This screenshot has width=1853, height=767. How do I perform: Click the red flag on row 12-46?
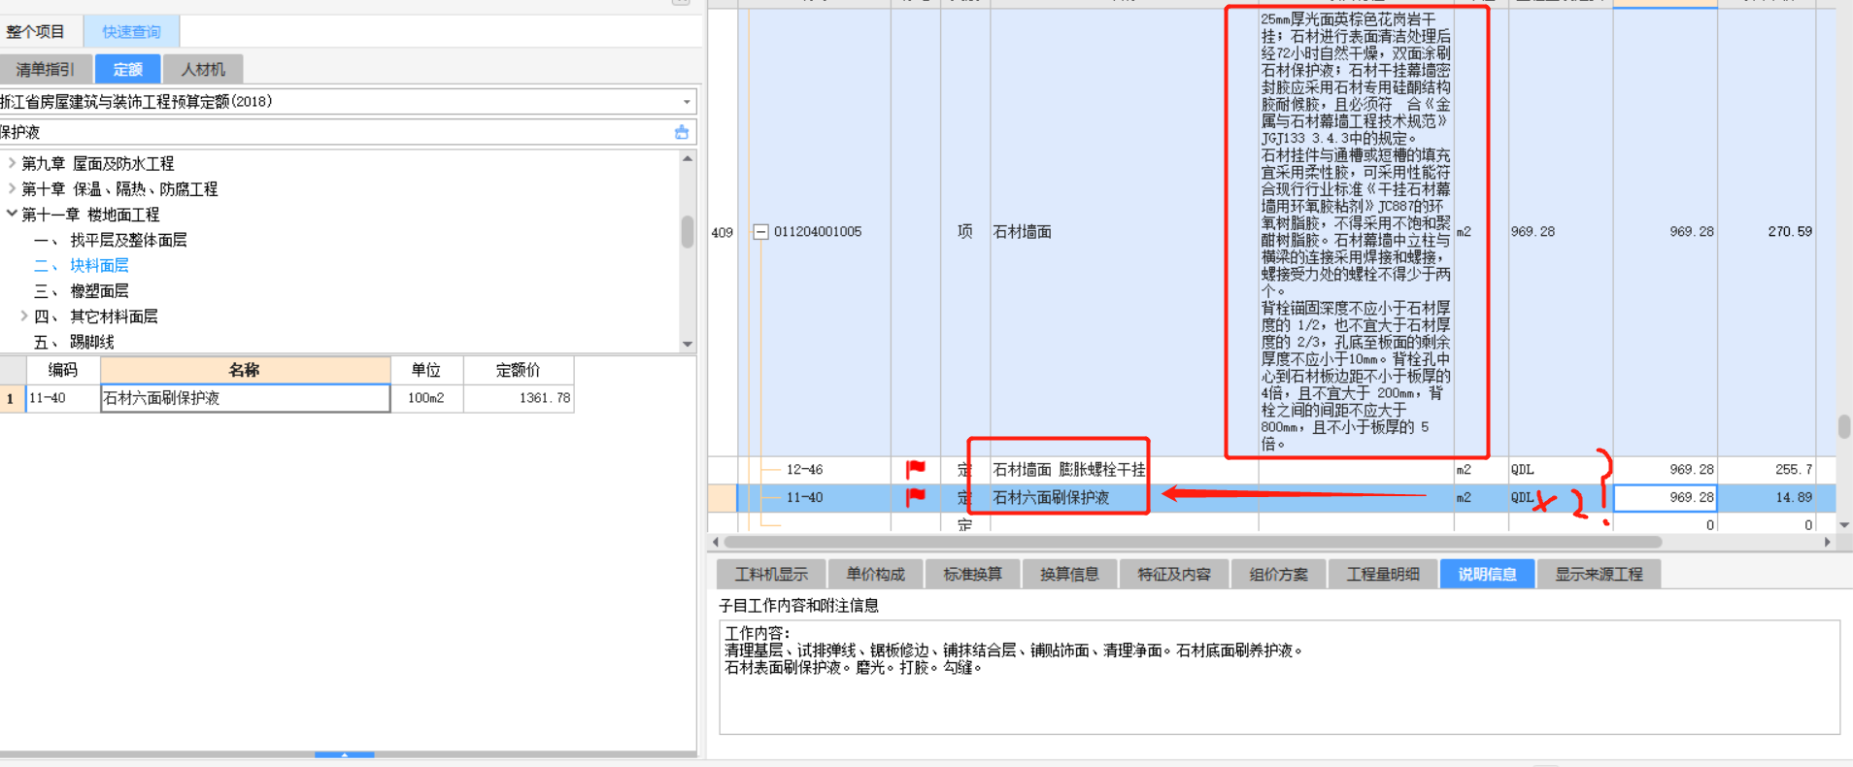(915, 469)
